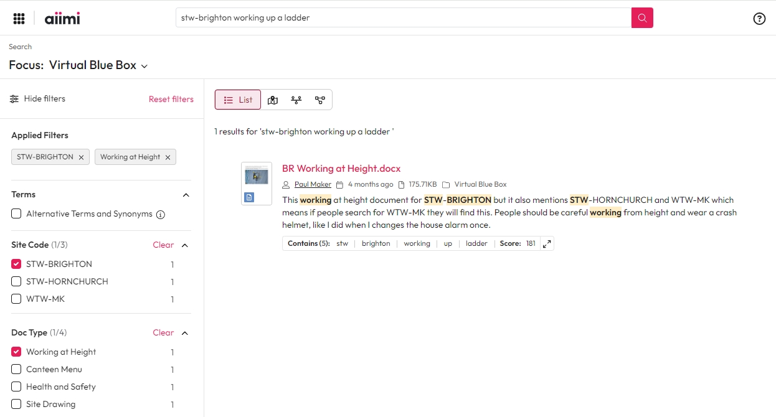Click the info icon beside Alternative Terms
Image resolution: width=776 pixels, height=417 pixels.
tap(161, 215)
